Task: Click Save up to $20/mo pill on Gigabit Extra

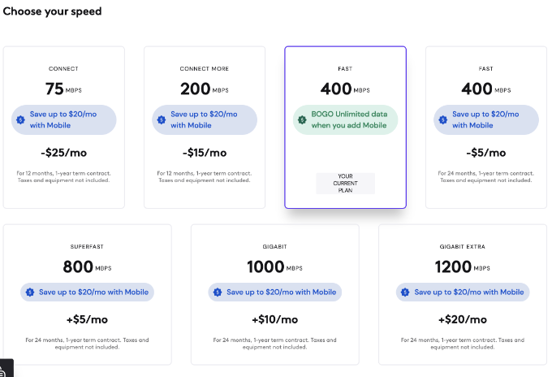Action: pyautogui.click(x=463, y=292)
